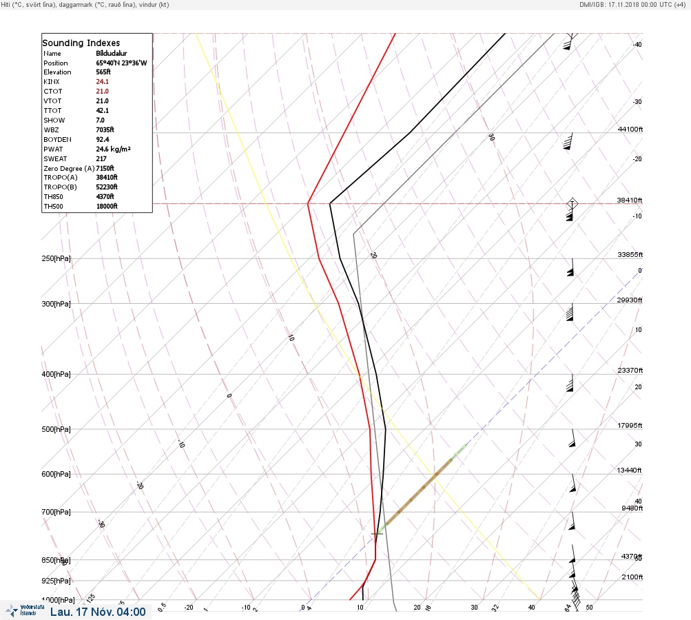
Task: Click the wind barb at 23370ft level
Action: point(570,383)
